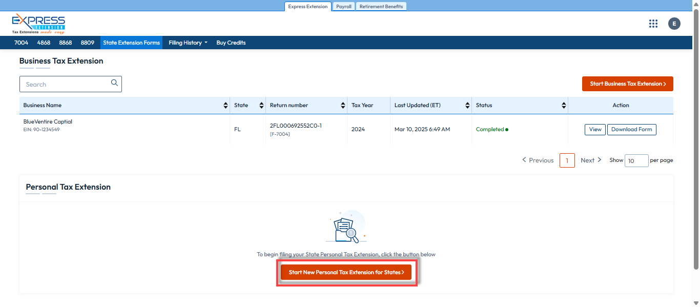Select State Extension Forms menu item

click(x=132, y=43)
